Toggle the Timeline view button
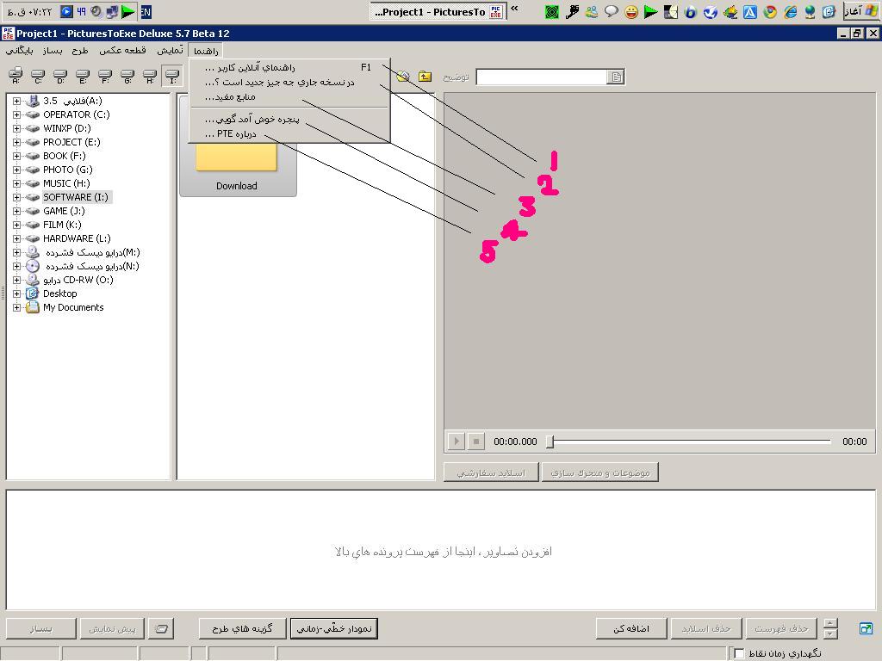Screen dimensions: 882x661 [x=334, y=628]
